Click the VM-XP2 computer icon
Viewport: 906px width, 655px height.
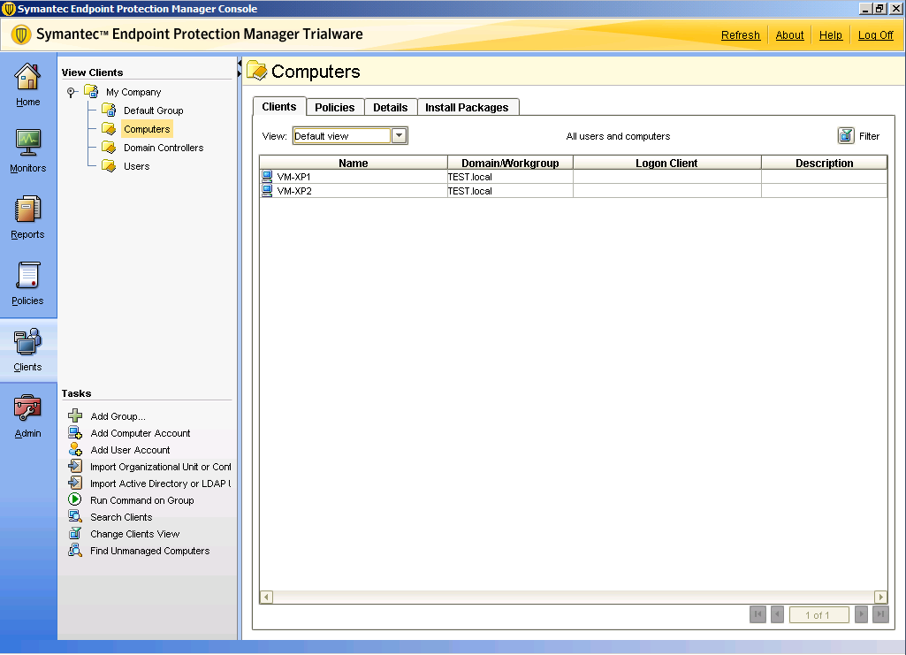(x=267, y=190)
